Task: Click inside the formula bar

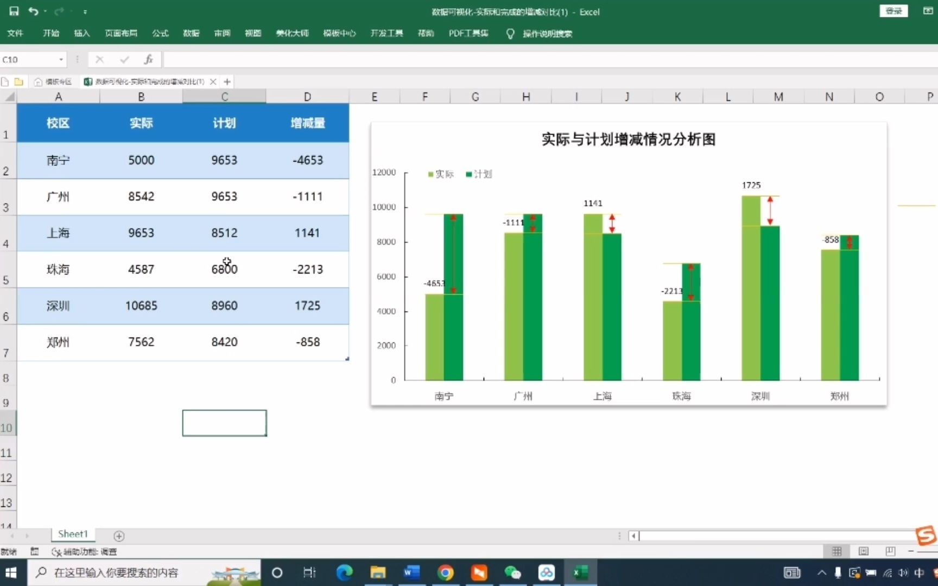Action: 550,60
